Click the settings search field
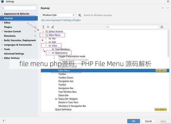Viewport: 171px width, 124px height. coord(18,8)
